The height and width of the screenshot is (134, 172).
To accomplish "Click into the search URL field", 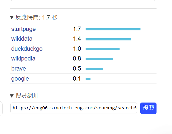I will 74,108.
